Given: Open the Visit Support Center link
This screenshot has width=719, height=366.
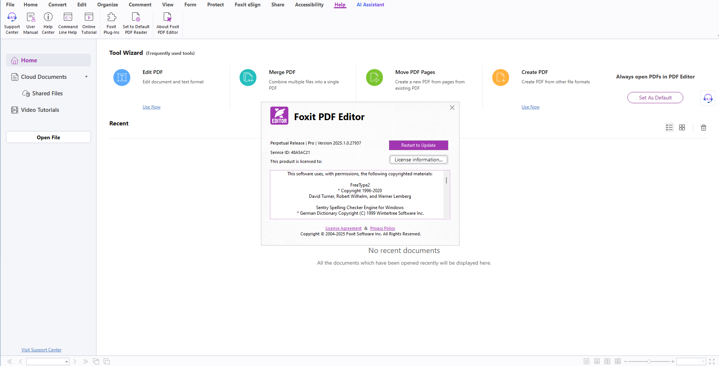Looking at the screenshot, I should click(x=41, y=350).
